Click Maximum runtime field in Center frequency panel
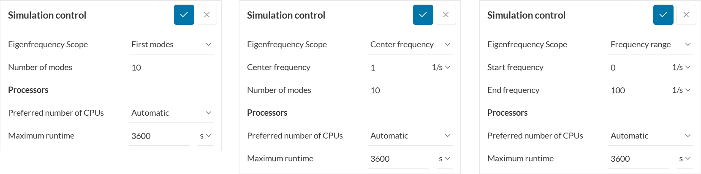This screenshot has height=174, width=701. [398, 159]
